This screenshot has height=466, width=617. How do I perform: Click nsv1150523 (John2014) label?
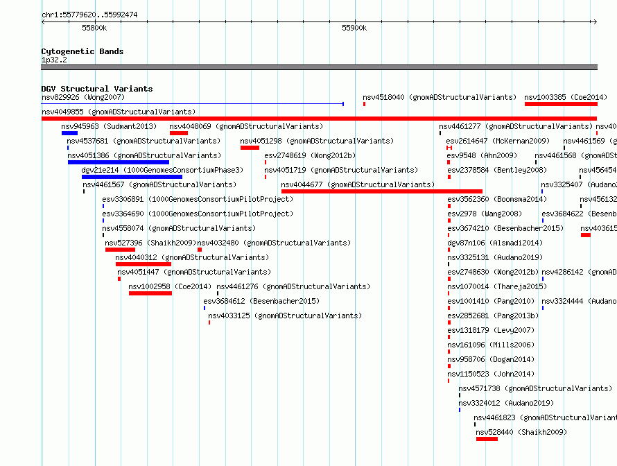[491, 374]
